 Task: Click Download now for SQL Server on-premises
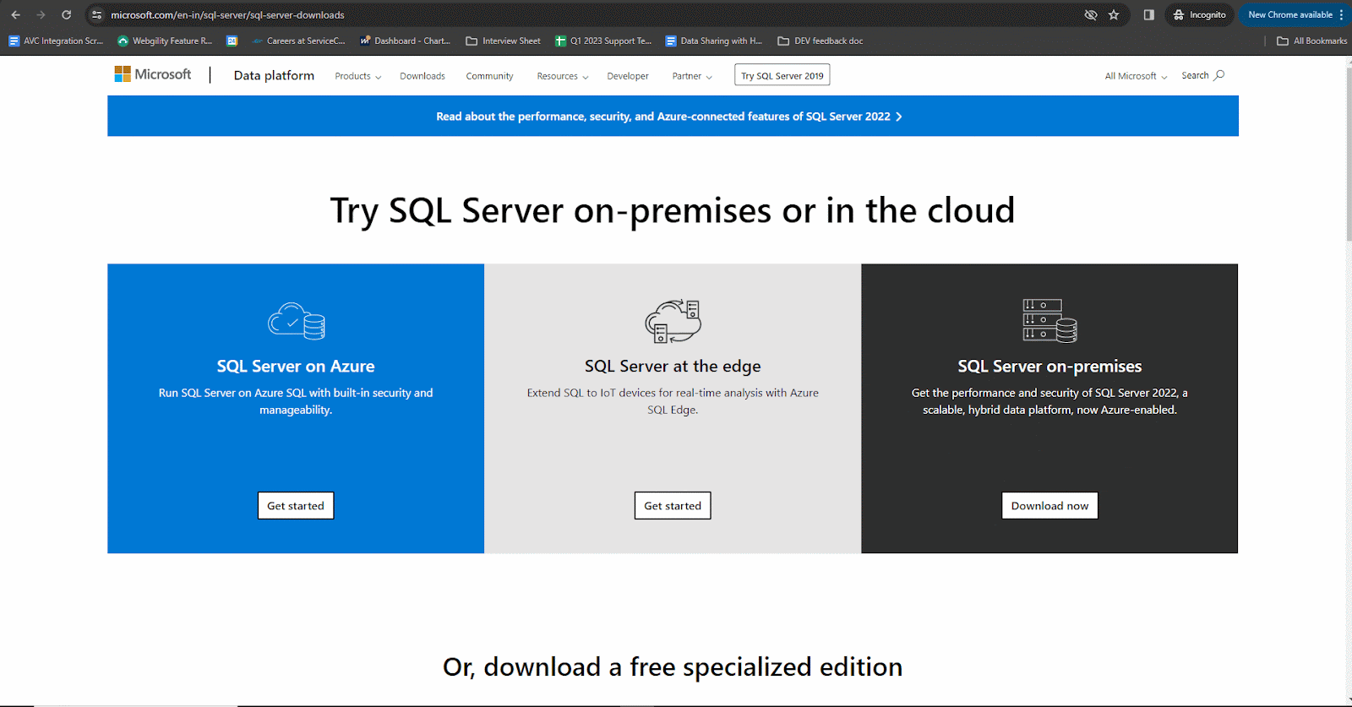[x=1049, y=506]
